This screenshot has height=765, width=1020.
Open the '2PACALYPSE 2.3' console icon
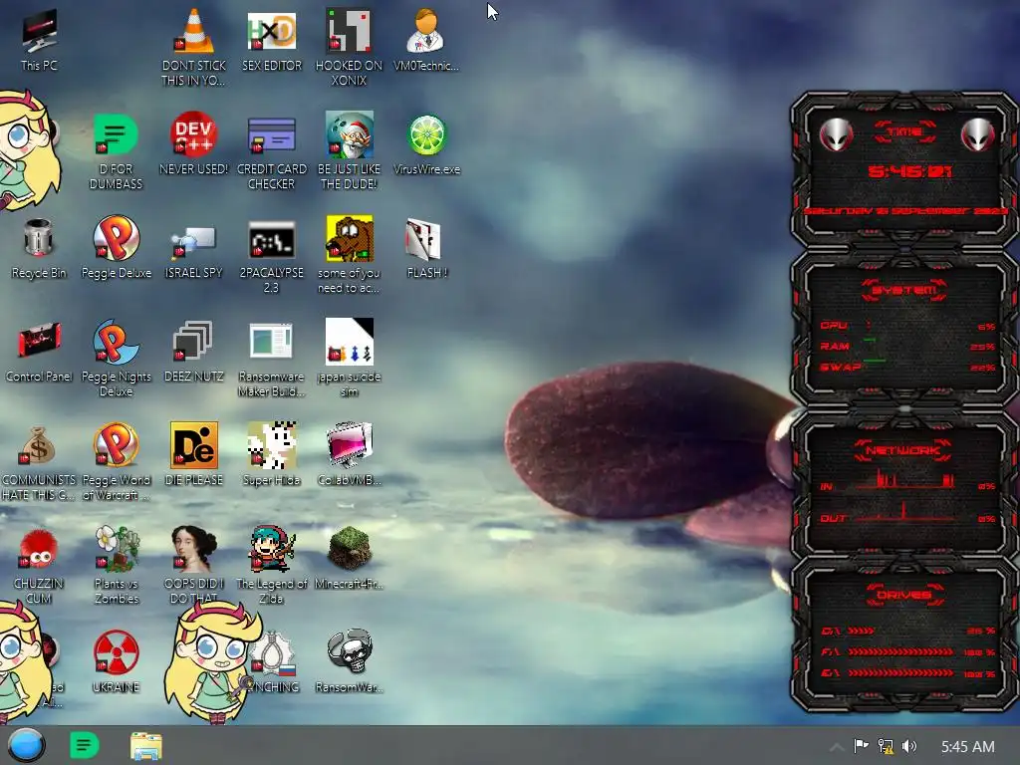click(272, 256)
